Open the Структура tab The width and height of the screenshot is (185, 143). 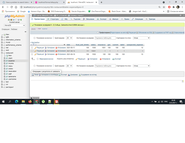(x=53, y=19)
